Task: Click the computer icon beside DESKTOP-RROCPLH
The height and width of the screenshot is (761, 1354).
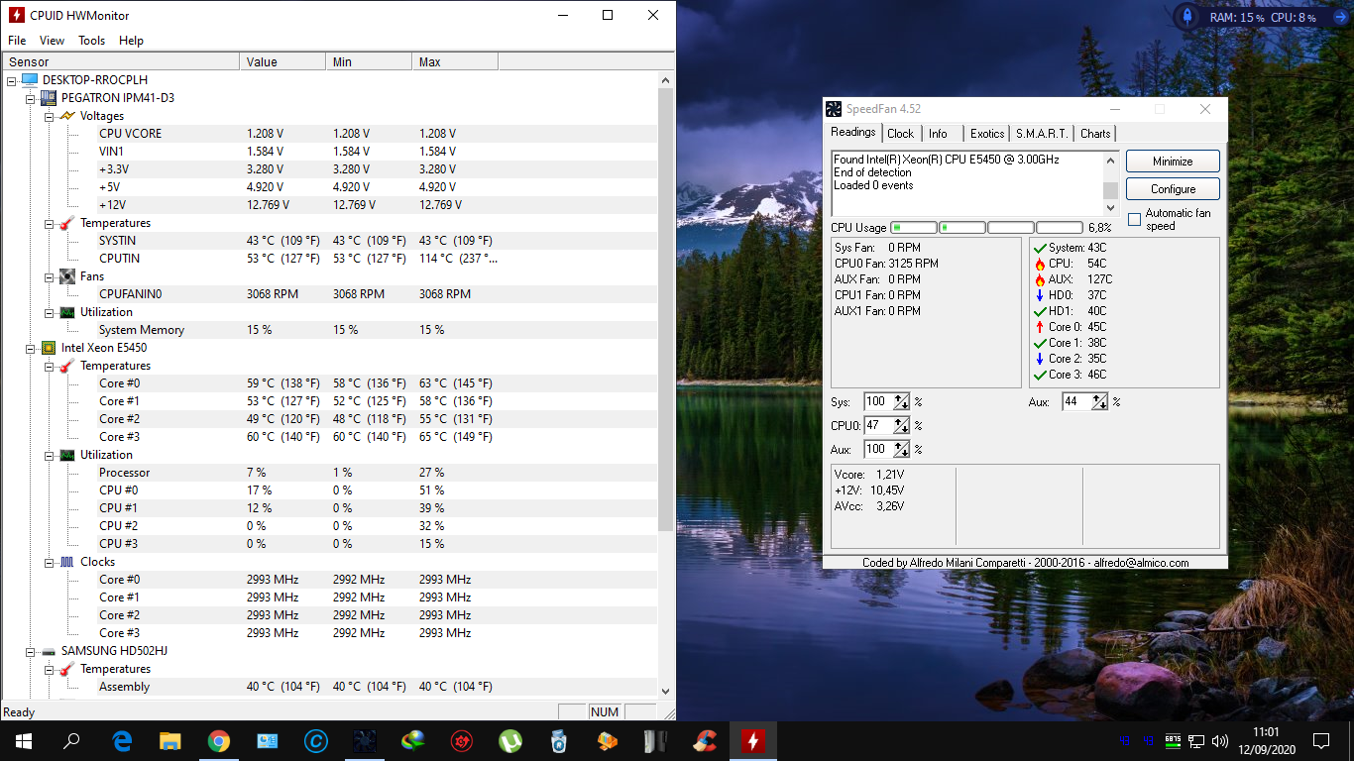Action: [x=29, y=79]
